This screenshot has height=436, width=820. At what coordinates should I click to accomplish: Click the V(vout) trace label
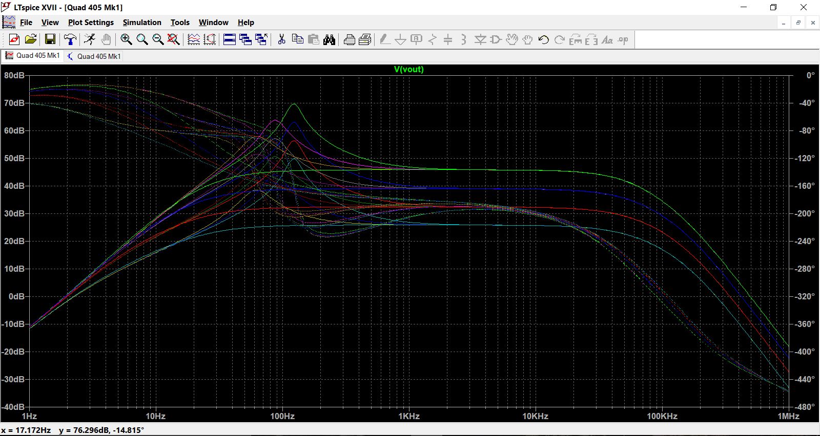click(x=409, y=69)
